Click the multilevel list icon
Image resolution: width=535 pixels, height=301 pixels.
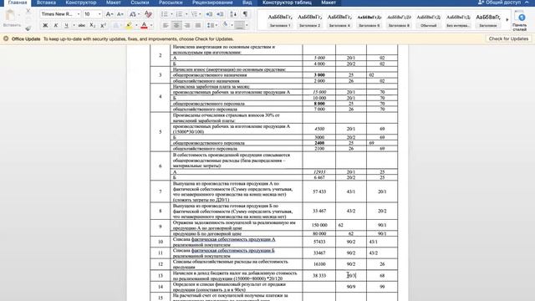[194, 14]
